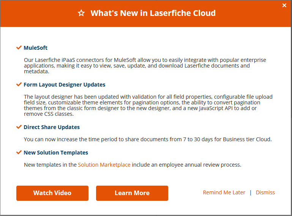Image resolution: width=292 pixels, height=216 pixels.
Task: Click the MuleSoft heading
Action: (x=36, y=48)
